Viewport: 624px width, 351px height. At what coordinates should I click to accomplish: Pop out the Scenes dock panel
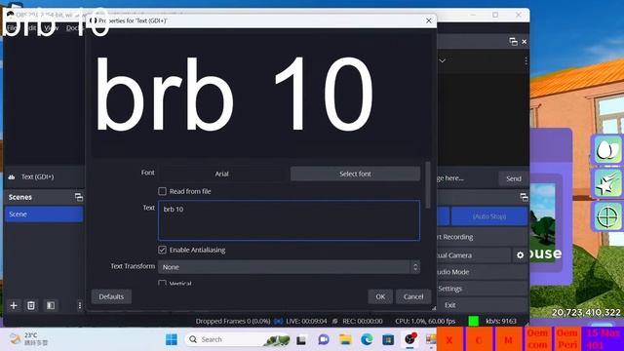pos(79,197)
